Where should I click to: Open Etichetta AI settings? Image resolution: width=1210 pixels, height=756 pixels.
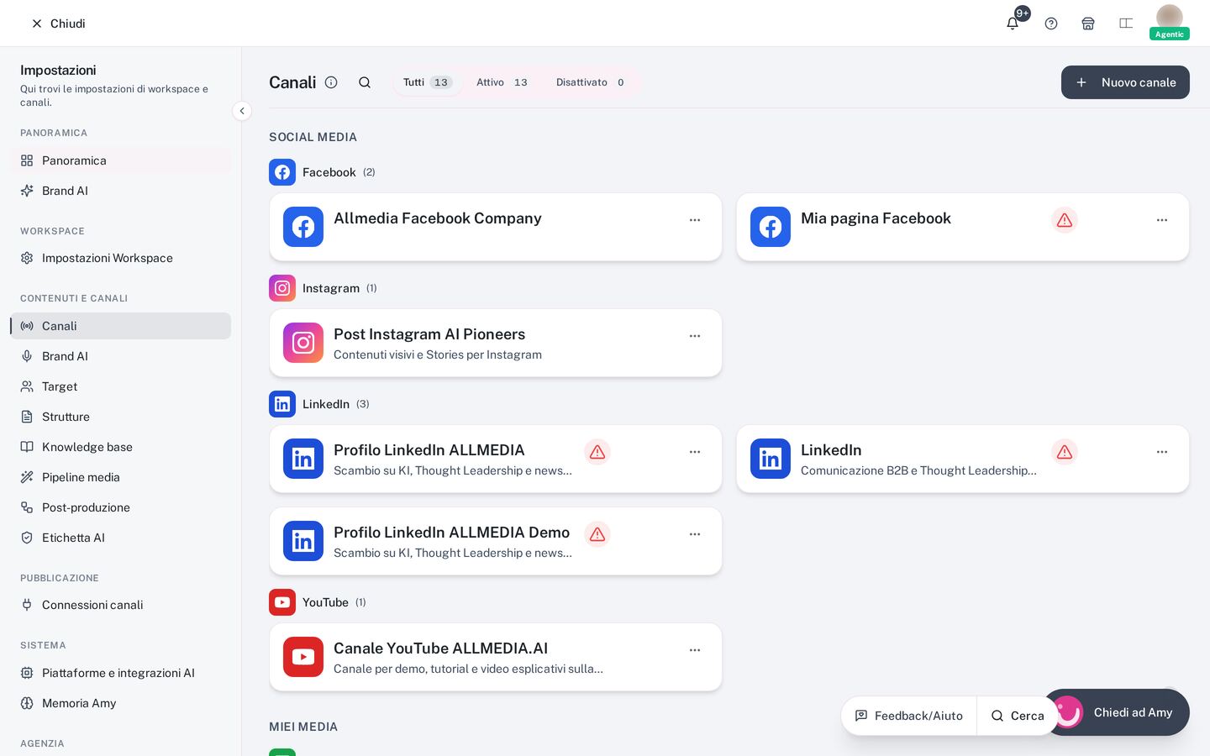click(x=121, y=538)
